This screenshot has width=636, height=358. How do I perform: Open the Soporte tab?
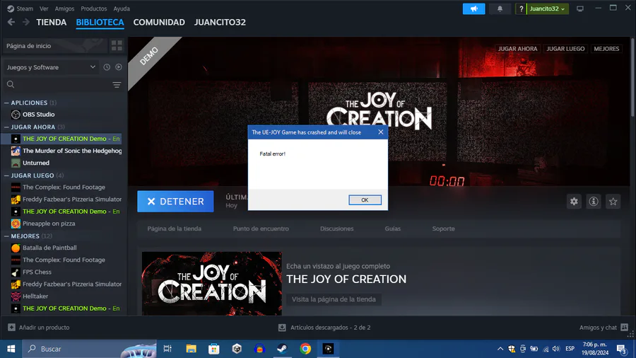pyautogui.click(x=443, y=229)
